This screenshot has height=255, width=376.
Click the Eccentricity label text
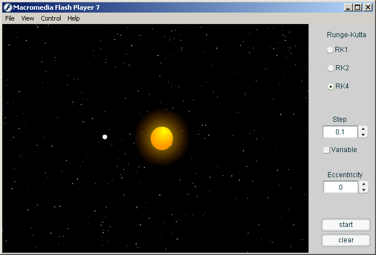345,175
